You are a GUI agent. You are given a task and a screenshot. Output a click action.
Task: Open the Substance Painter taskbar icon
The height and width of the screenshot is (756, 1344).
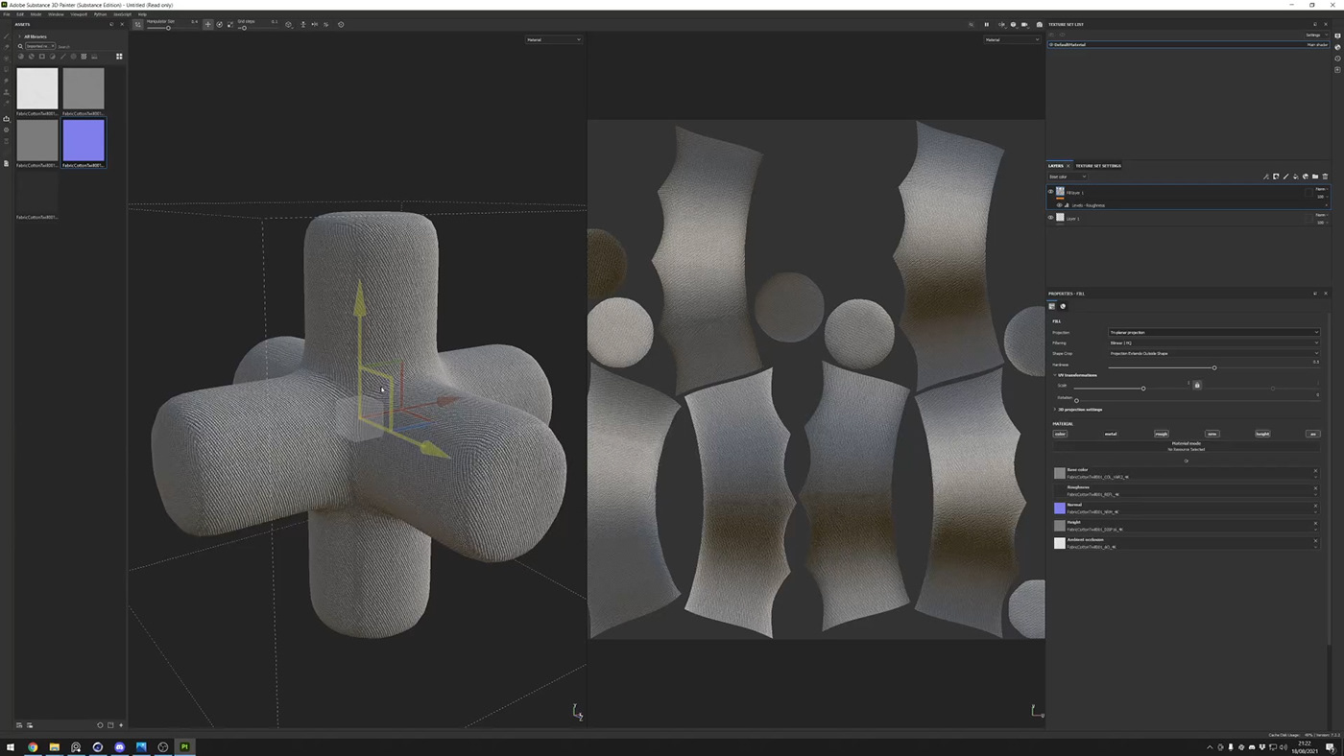184,746
